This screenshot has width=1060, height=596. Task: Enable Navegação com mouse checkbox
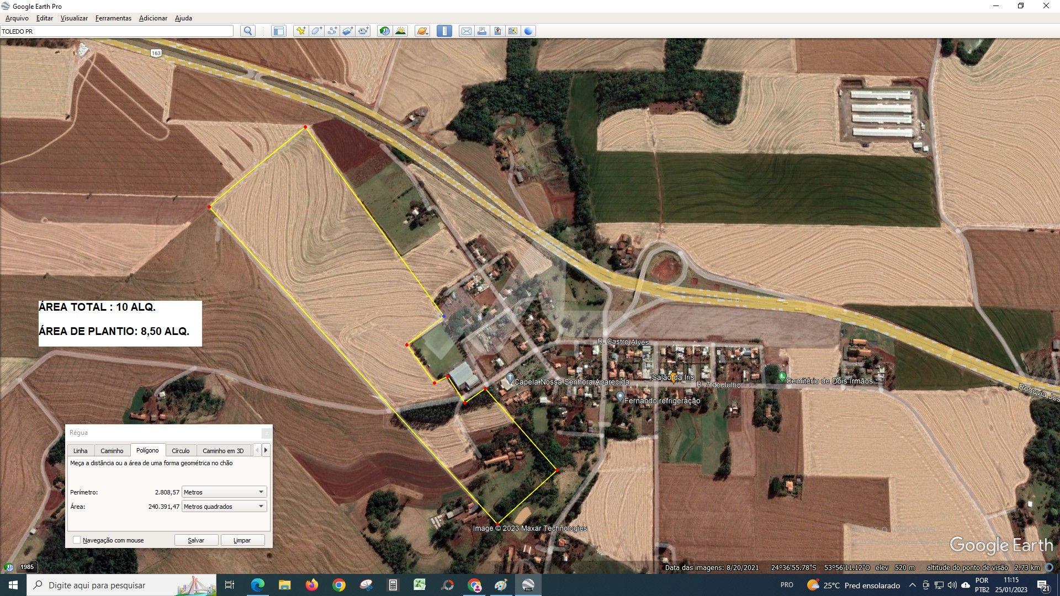tap(77, 540)
